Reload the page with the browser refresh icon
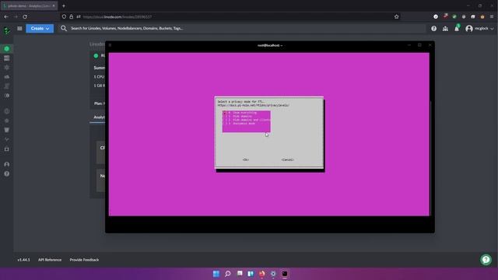Viewport: 498px width, 280px height. point(25,16)
